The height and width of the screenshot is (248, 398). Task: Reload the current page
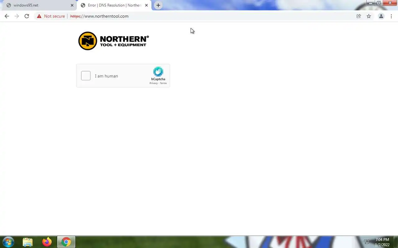27,16
